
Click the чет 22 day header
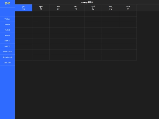pyautogui.click(x=58, y=8)
